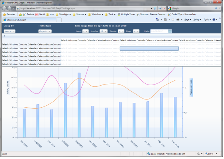This screenshot has height=159, width=224.
Task: Open the Traffic type Organic dropdown
Action: tap(45, 32)
